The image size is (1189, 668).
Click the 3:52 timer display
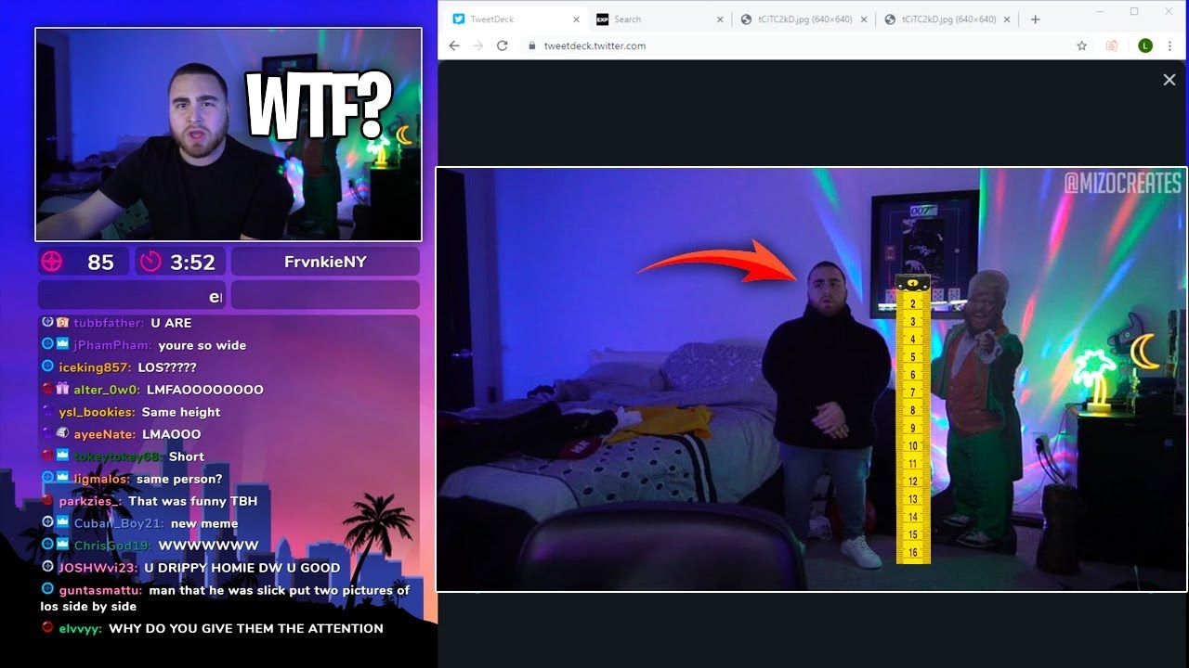point(181,263)
